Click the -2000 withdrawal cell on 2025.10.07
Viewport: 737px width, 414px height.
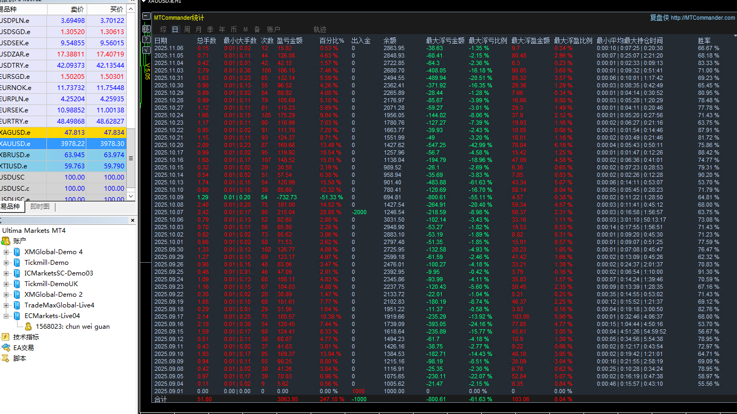[x=359, y=212]
